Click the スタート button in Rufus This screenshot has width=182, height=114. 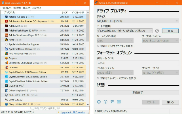151,102
